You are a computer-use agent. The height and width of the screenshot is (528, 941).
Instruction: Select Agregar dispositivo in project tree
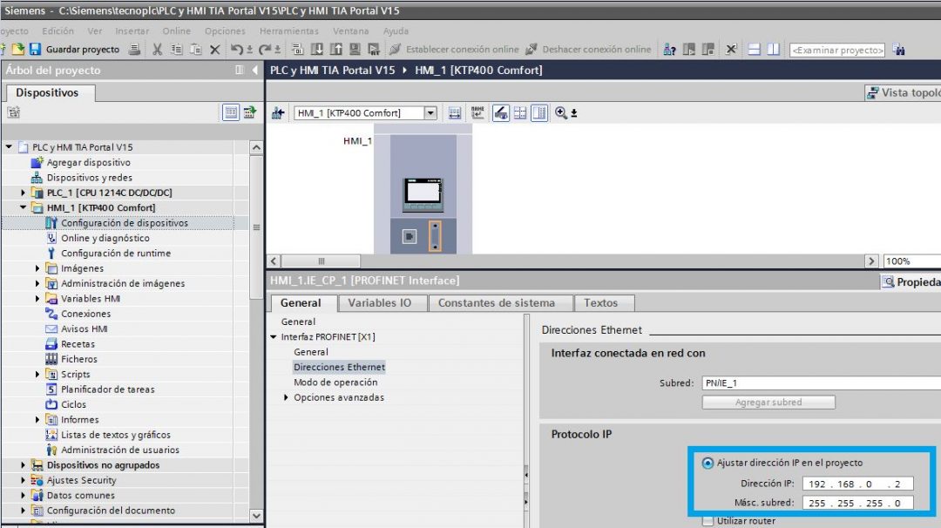coord(88,162)
